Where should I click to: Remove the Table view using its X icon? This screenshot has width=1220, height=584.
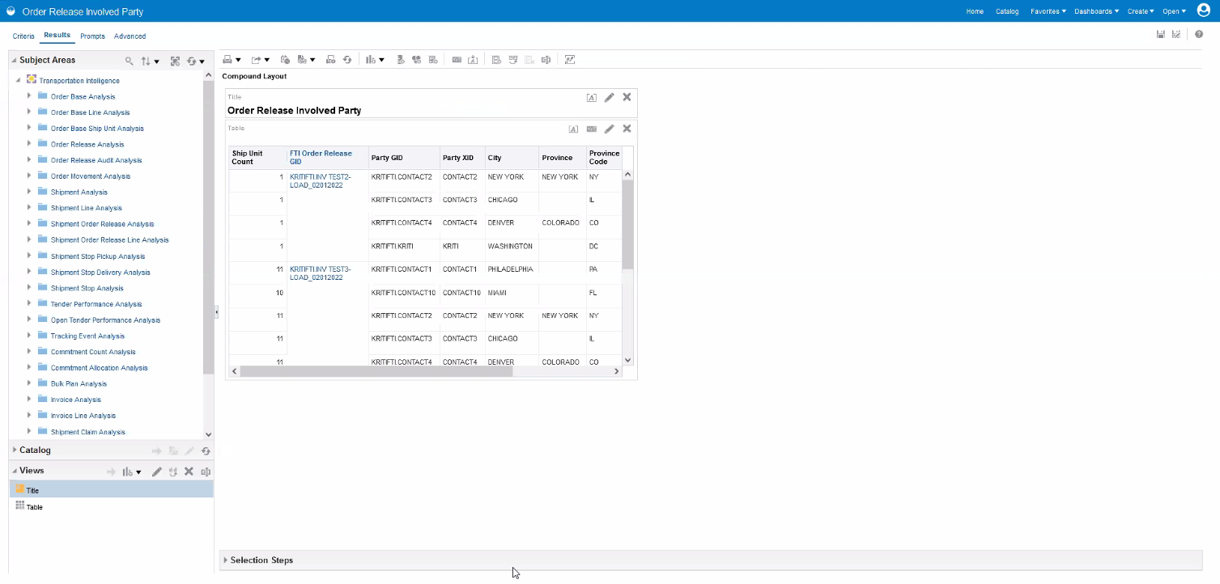tap(627, 129)
